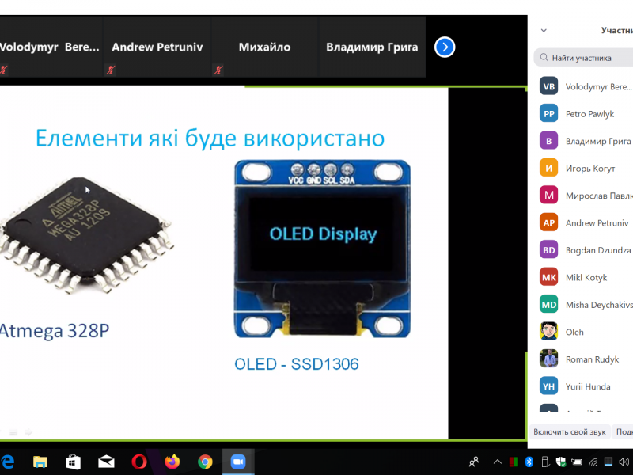Select Petro Pawlyk in participants list
Viewport: 633px width, 475px height.
(x=589, y=114)
